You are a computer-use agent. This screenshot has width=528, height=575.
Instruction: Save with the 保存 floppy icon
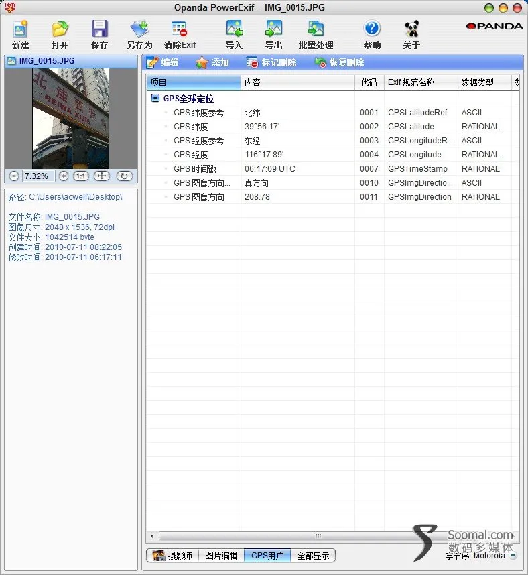[99, 34]
